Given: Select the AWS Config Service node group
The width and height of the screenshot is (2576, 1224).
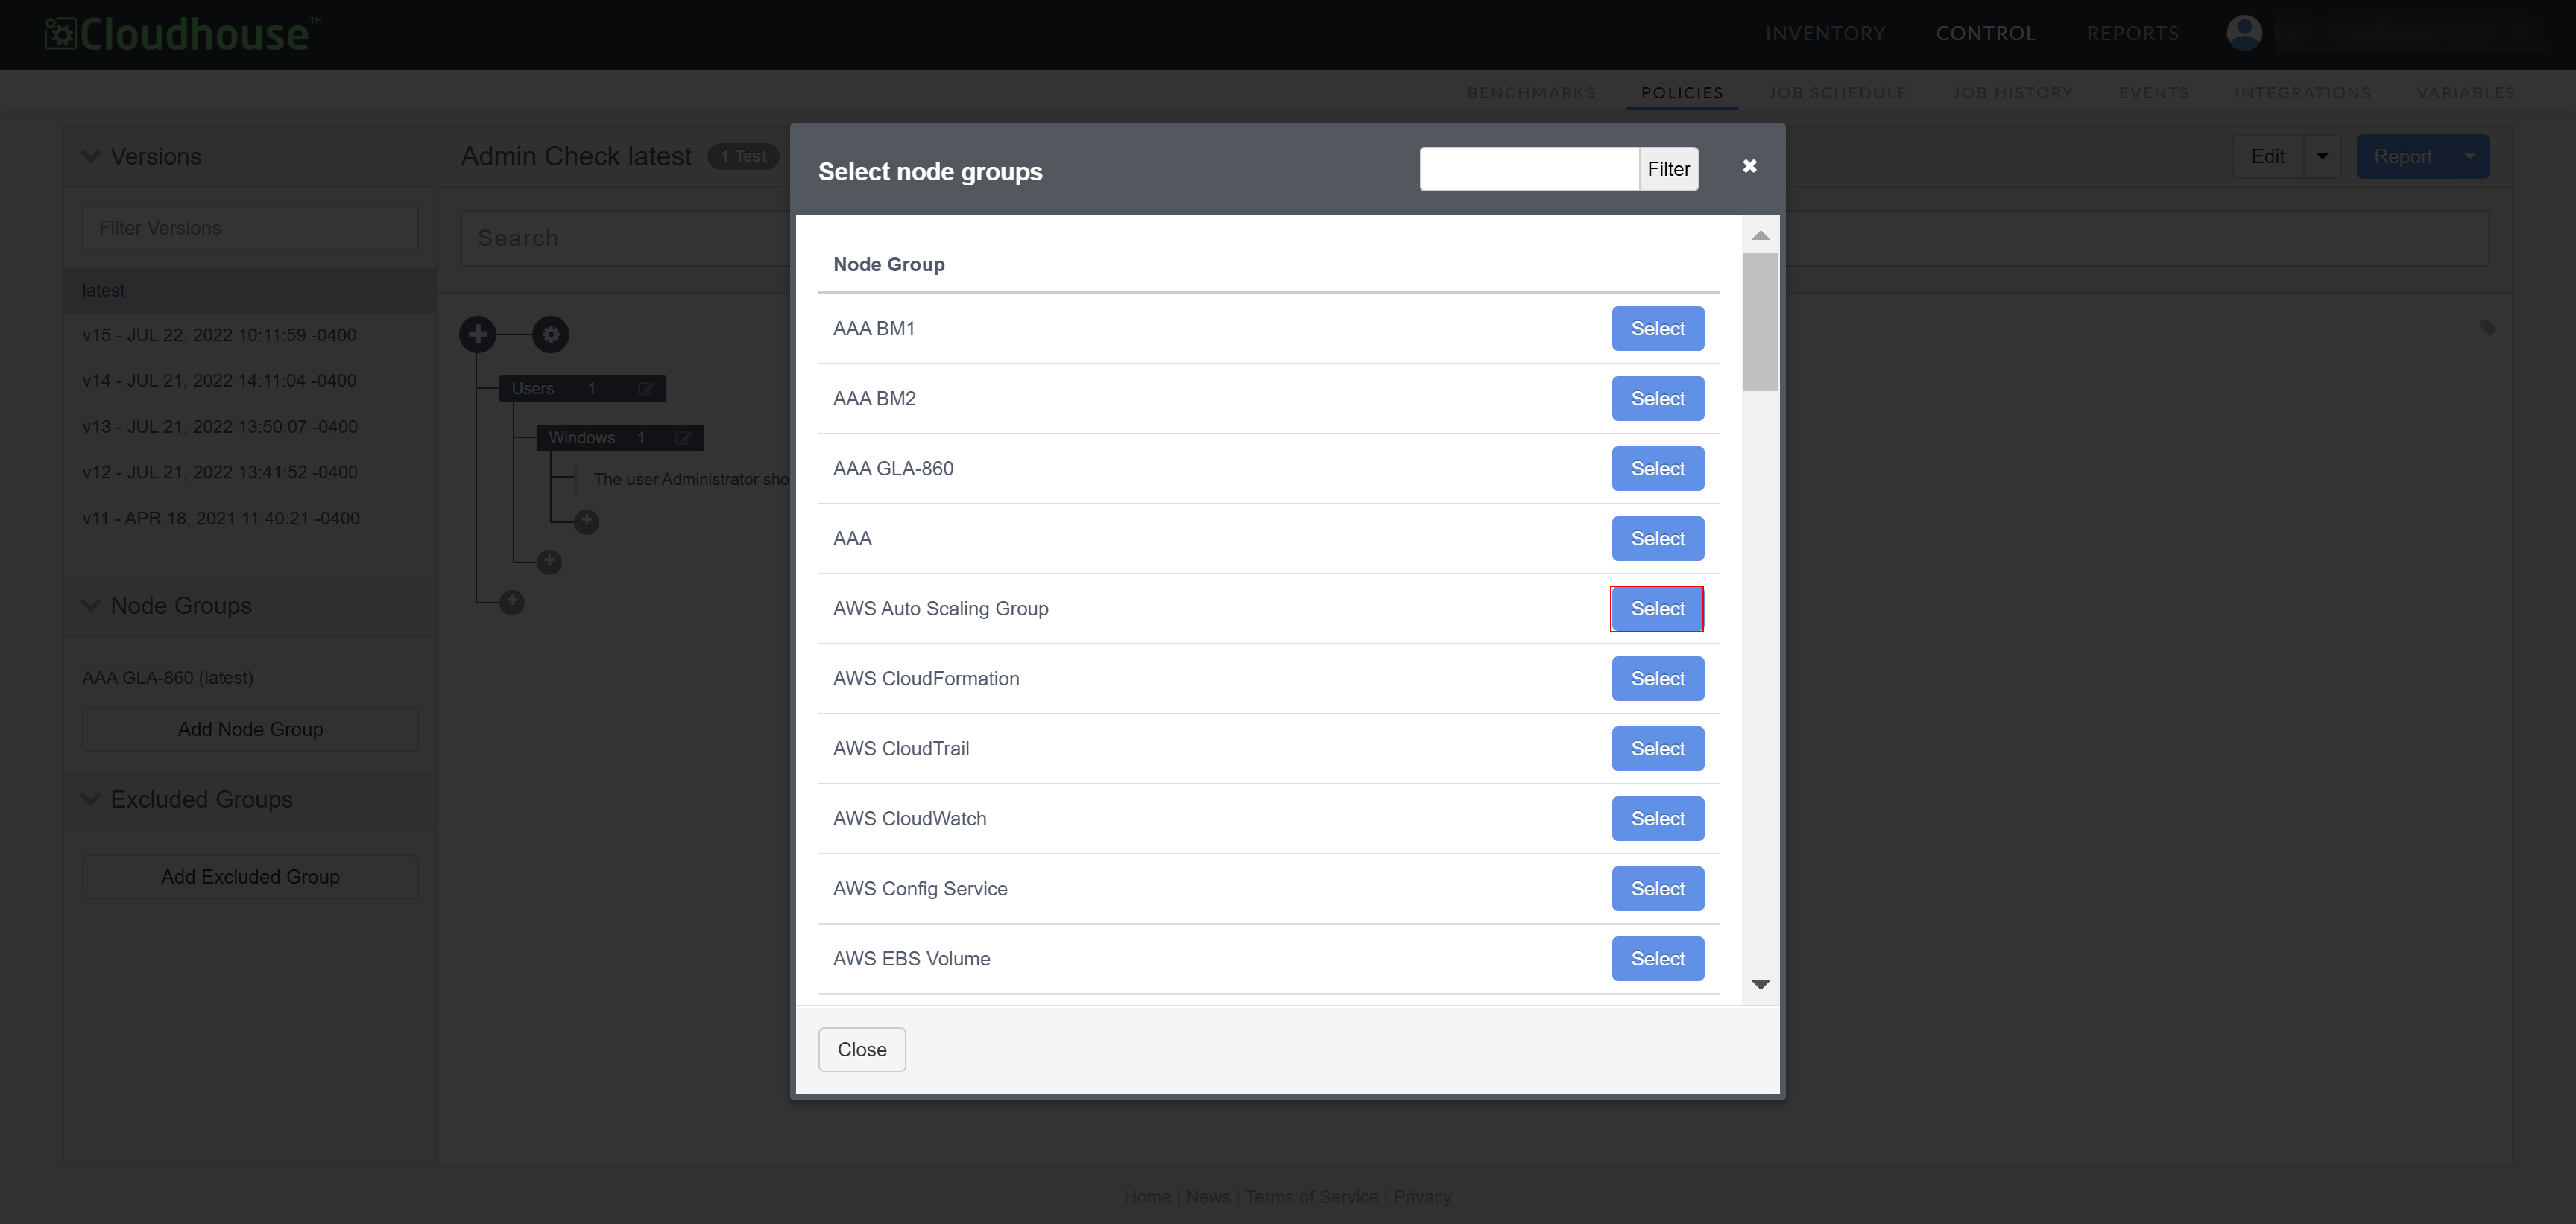Looking at the screenshot, I should [x=1657, y=888].
